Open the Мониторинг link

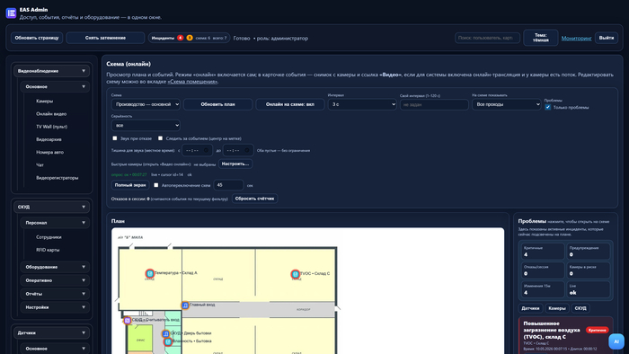click(x=577, y=38)
